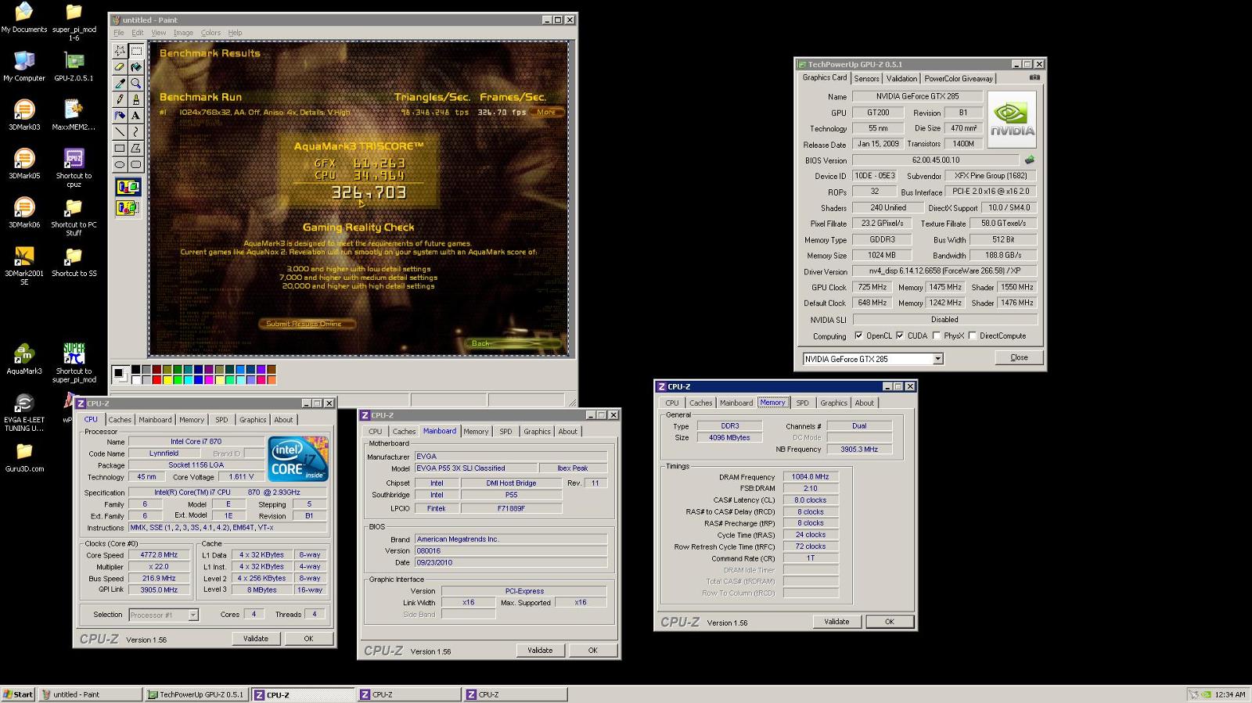Click the Close button in GPU-Z
The height and width of the screenshot is (703, 1252).
tap(1019, 357)
